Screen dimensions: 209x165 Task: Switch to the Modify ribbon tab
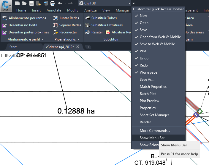(73, 10)
